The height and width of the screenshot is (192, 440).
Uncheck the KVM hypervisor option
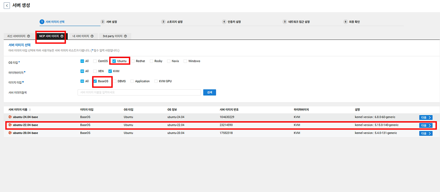tap(110, 71)
